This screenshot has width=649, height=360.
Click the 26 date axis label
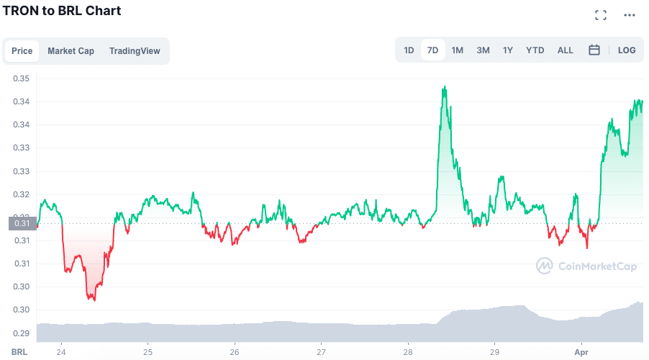pyautogui.click(x=235, y=352)
